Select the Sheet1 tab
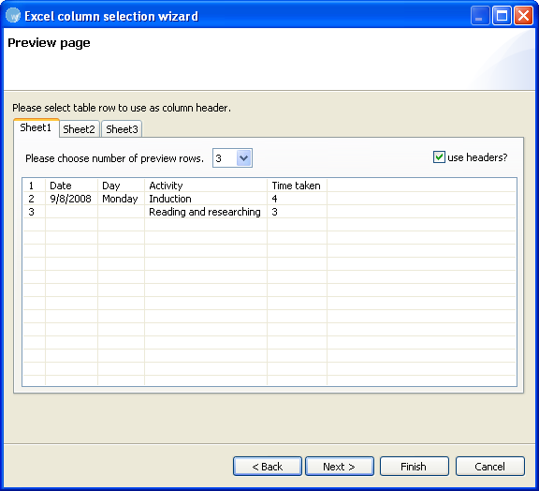 pos(36,127)
